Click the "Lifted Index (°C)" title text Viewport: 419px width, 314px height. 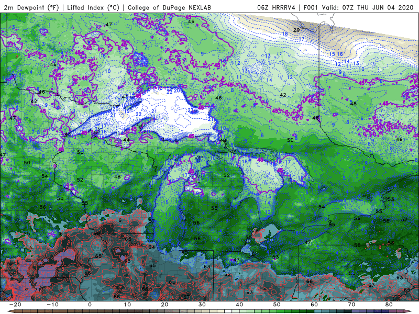pos(93,7)
